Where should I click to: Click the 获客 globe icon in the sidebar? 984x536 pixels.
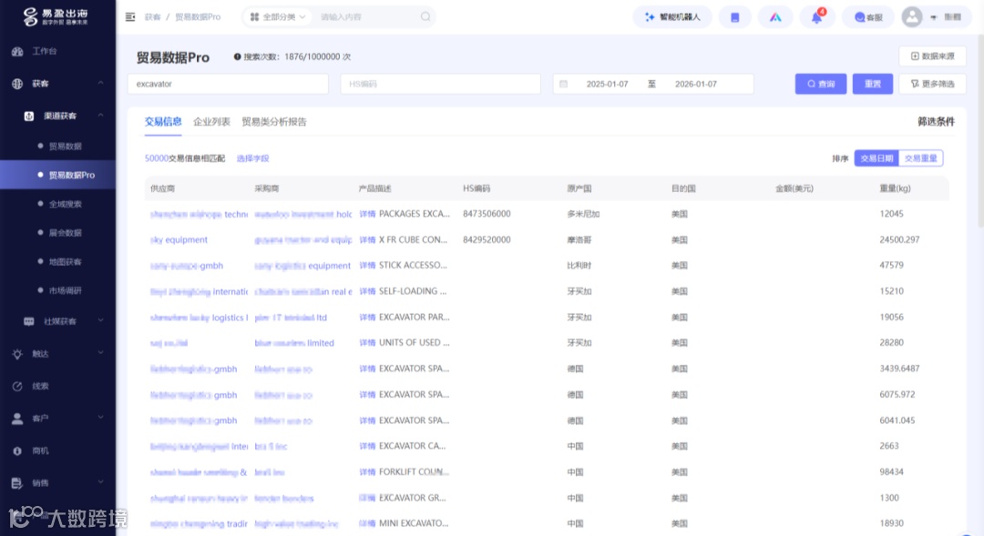click(x=17, y=84)
